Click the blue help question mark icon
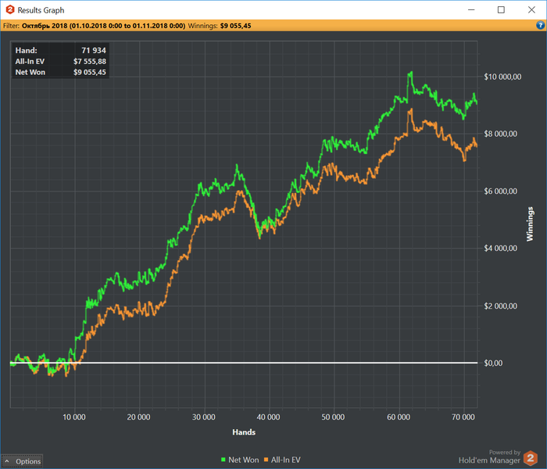 pos(540,25)
